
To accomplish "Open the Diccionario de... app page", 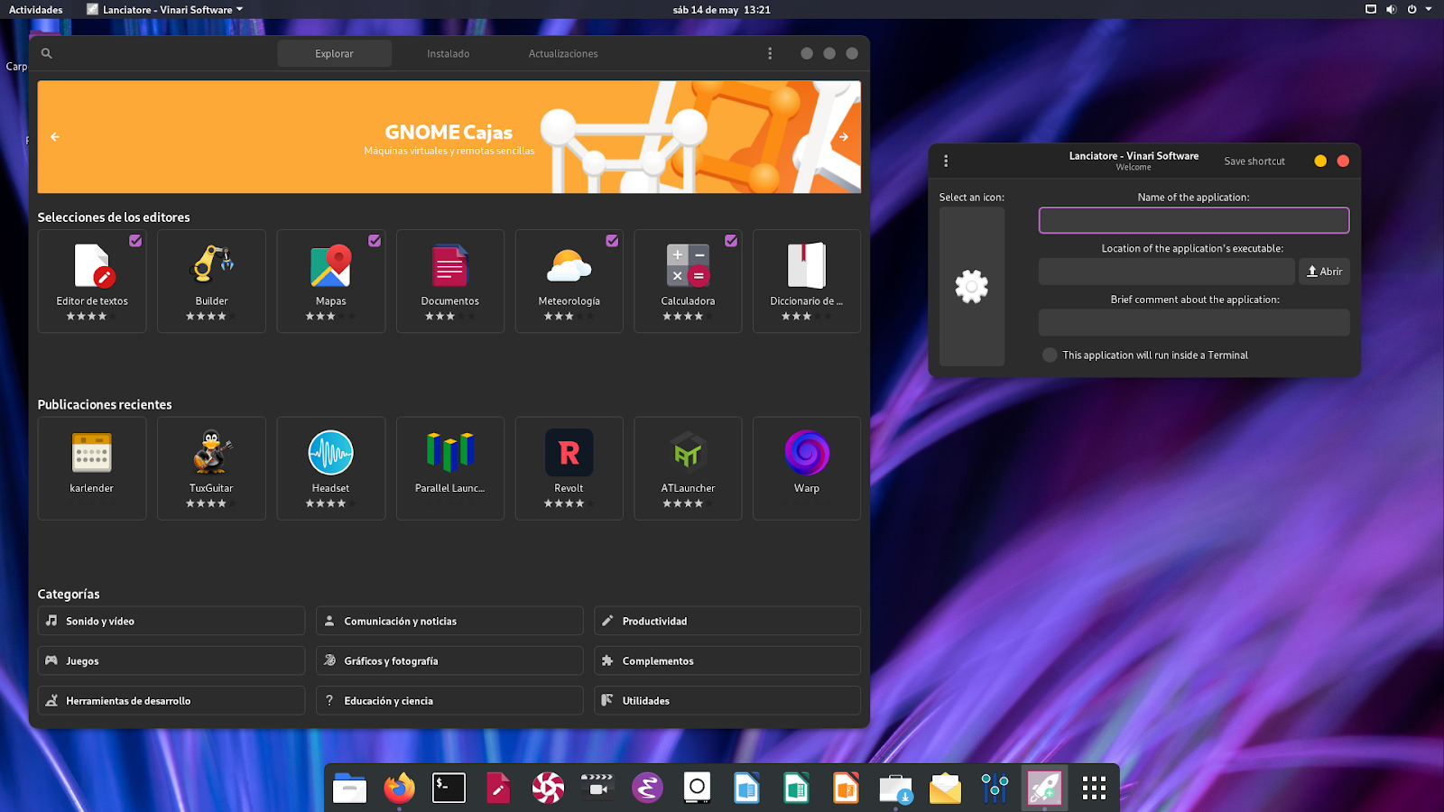I will coord(807,281).
